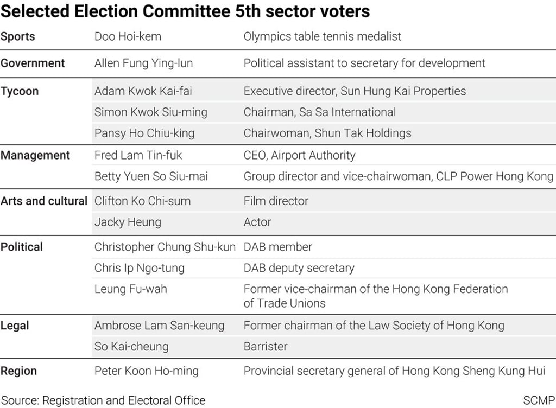Click the title 'Selected Election Committee 5th sector voters'

click(185, 11)
